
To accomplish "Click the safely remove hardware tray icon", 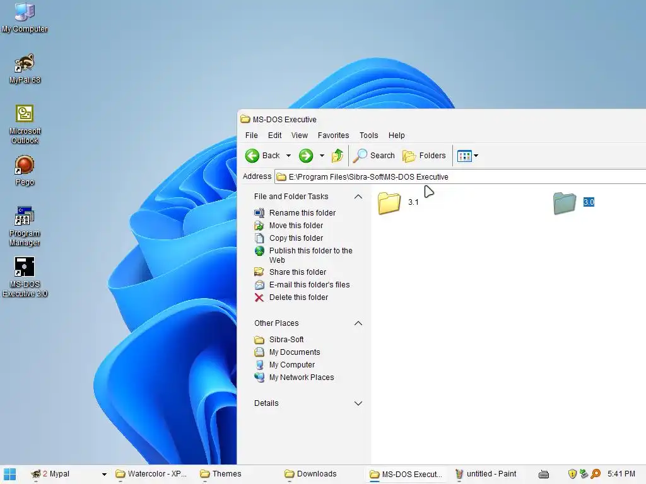I will tap(584, 474).
